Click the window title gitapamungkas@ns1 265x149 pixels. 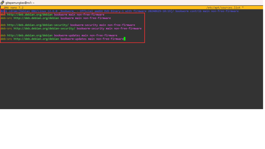click(x=20, y=3)
